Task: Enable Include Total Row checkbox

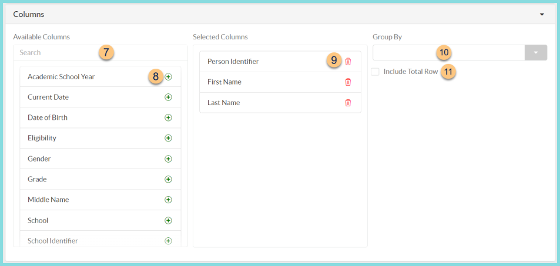Action: 375,72
